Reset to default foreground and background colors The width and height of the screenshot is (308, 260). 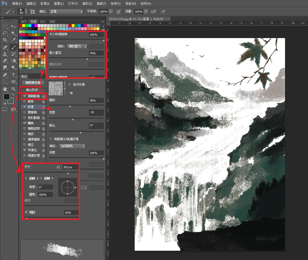pos(4,103)
